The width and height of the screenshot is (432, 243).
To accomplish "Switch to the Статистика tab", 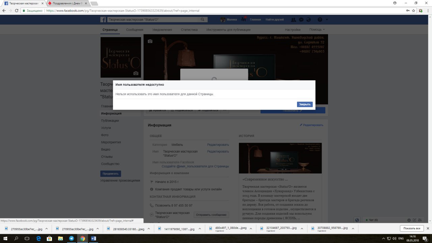I will pos(189,30).
